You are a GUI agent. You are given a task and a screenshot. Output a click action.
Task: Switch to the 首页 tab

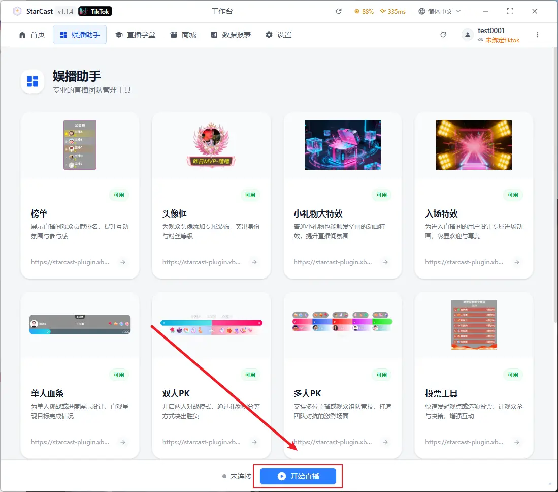click(32, 35)
